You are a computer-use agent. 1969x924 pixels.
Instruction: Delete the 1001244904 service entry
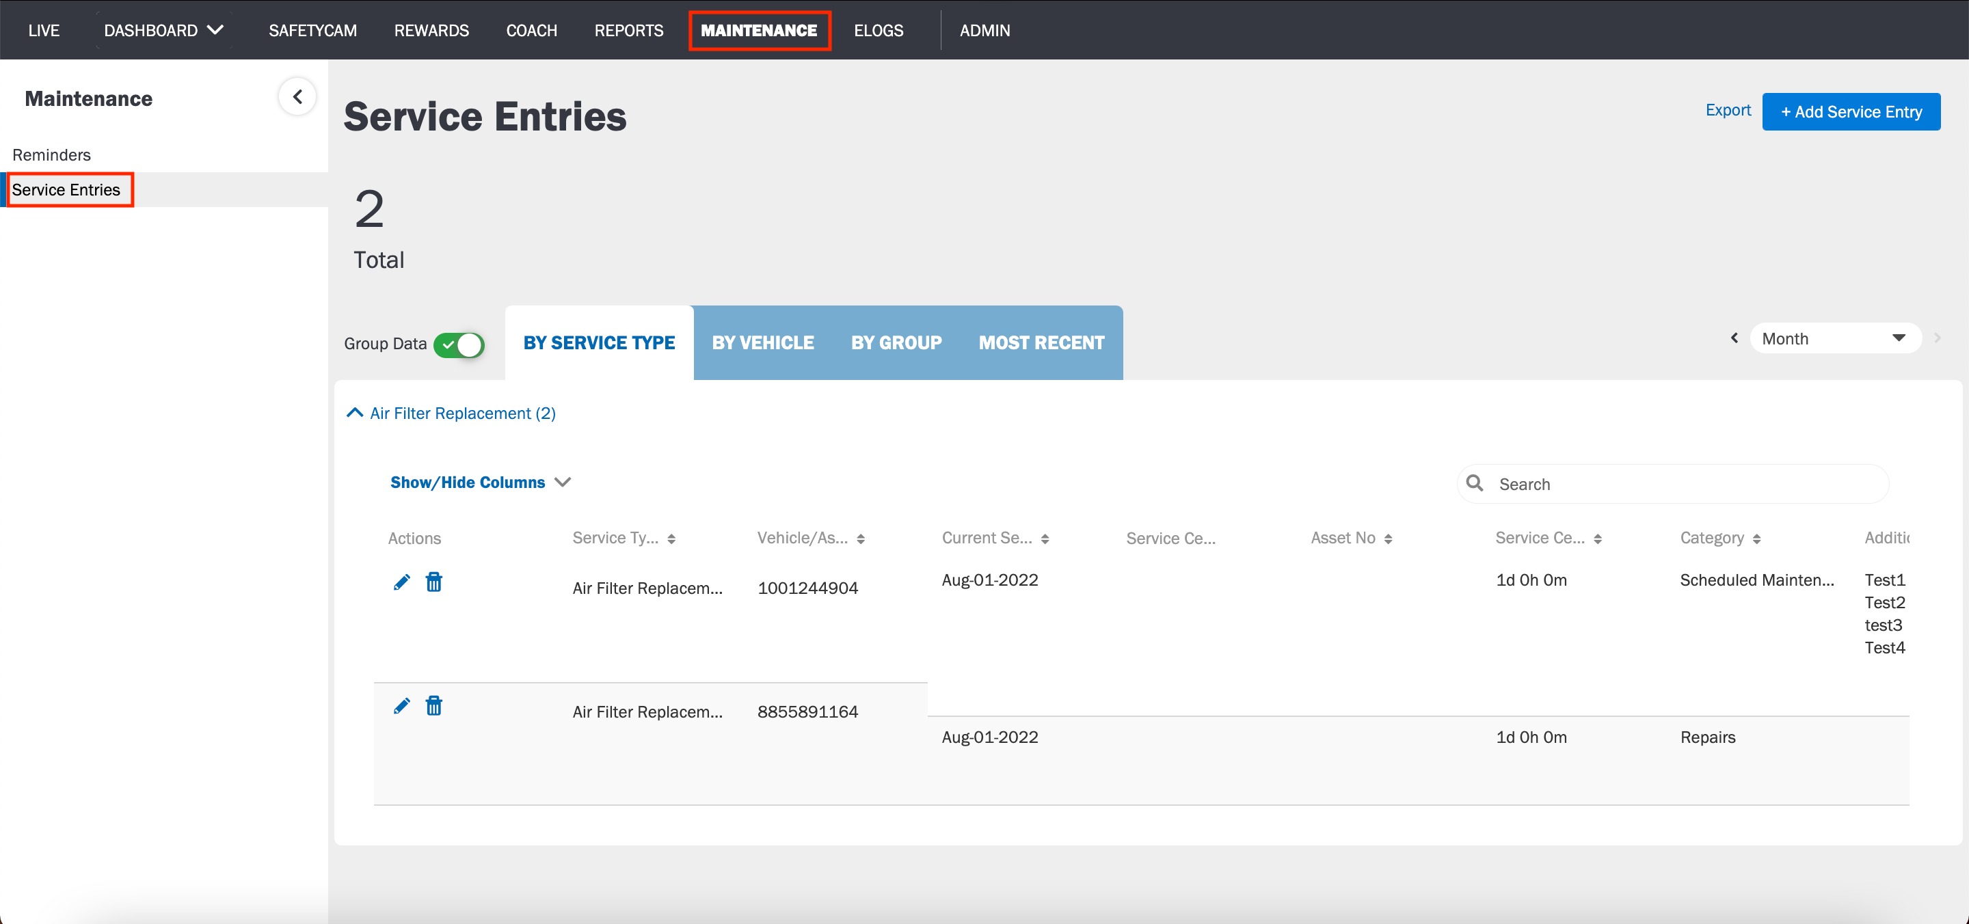[433, 582]
